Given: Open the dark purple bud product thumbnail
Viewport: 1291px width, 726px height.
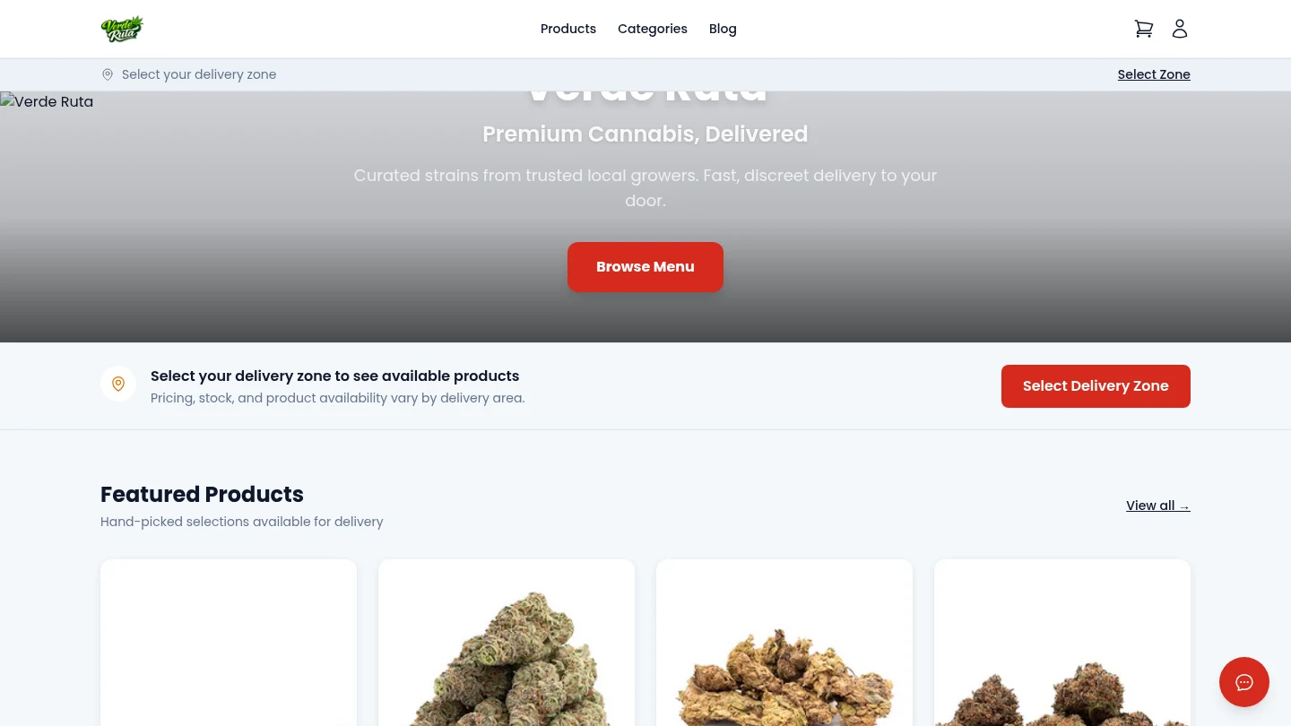Looking at the screenshot, I should (1062, 643).
